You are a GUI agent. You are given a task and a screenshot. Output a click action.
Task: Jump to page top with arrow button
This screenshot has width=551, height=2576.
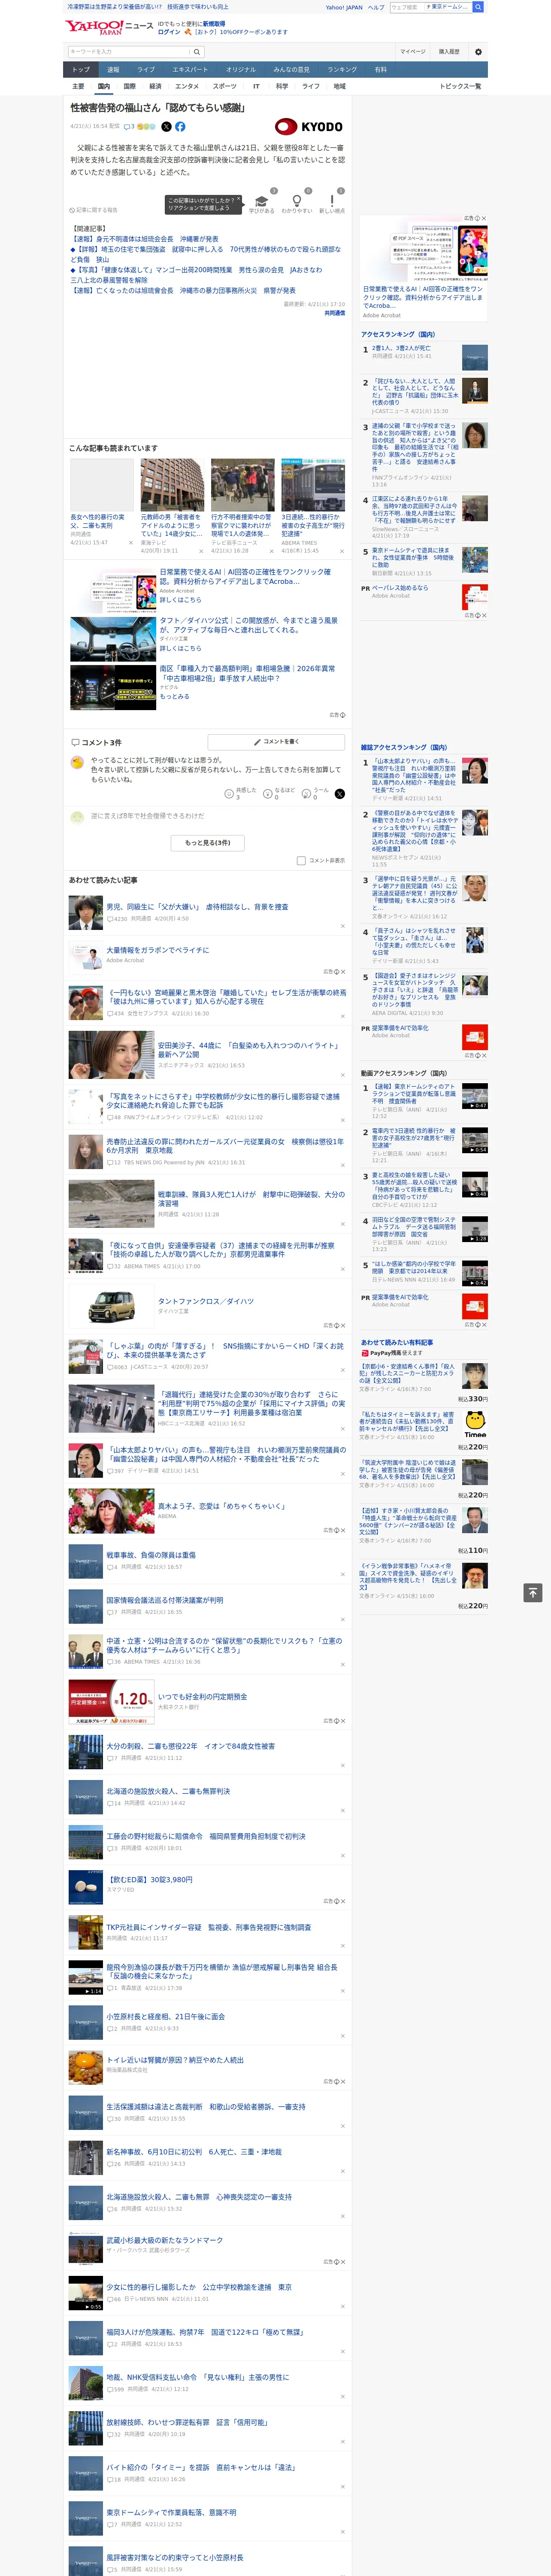[533, 1592]
